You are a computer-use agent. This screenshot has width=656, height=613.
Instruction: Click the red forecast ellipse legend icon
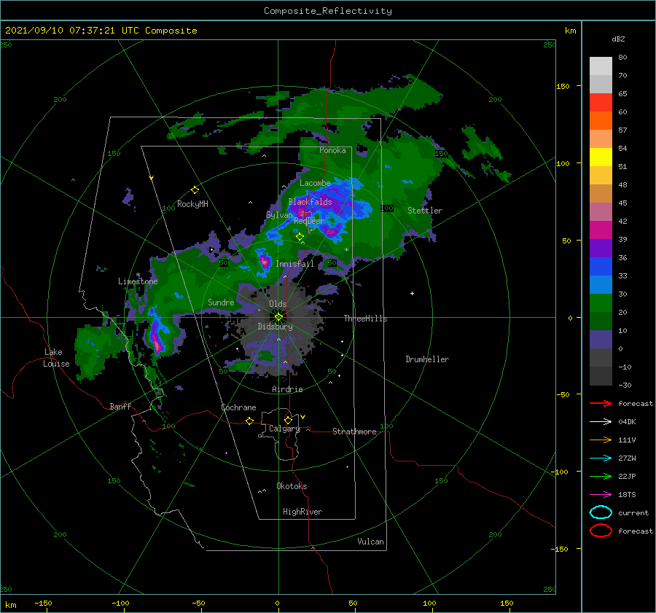pyautogui.click(x=601, y=531)
